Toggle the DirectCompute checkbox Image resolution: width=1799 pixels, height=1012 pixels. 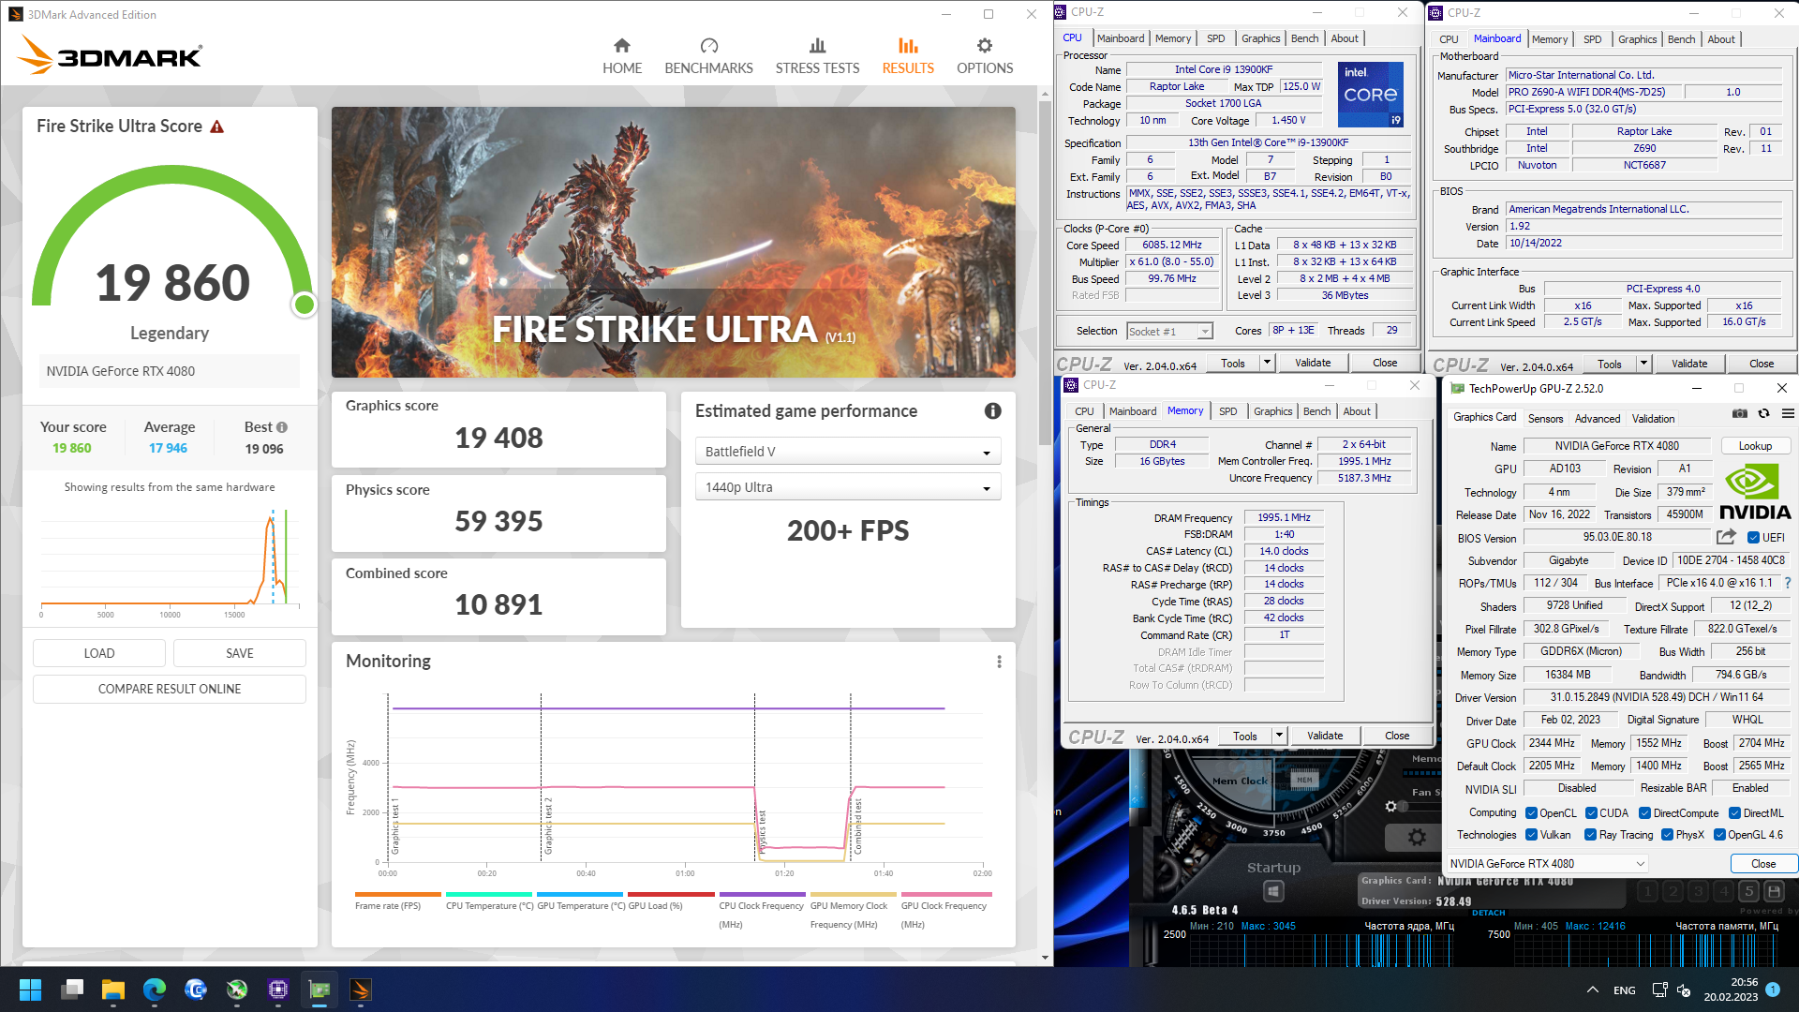[x=1644, y=813]
